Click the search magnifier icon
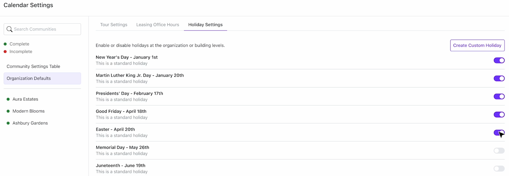 coord(10,29)
